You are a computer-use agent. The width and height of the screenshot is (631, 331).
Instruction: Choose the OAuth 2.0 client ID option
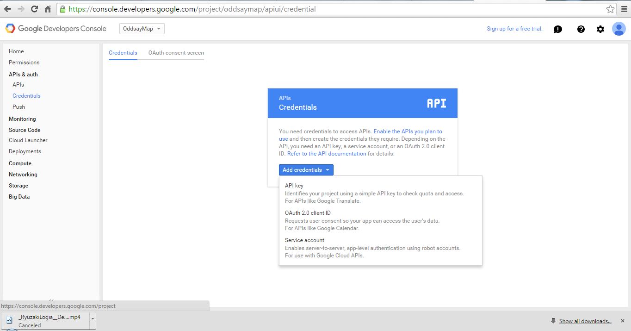[380, 220]
